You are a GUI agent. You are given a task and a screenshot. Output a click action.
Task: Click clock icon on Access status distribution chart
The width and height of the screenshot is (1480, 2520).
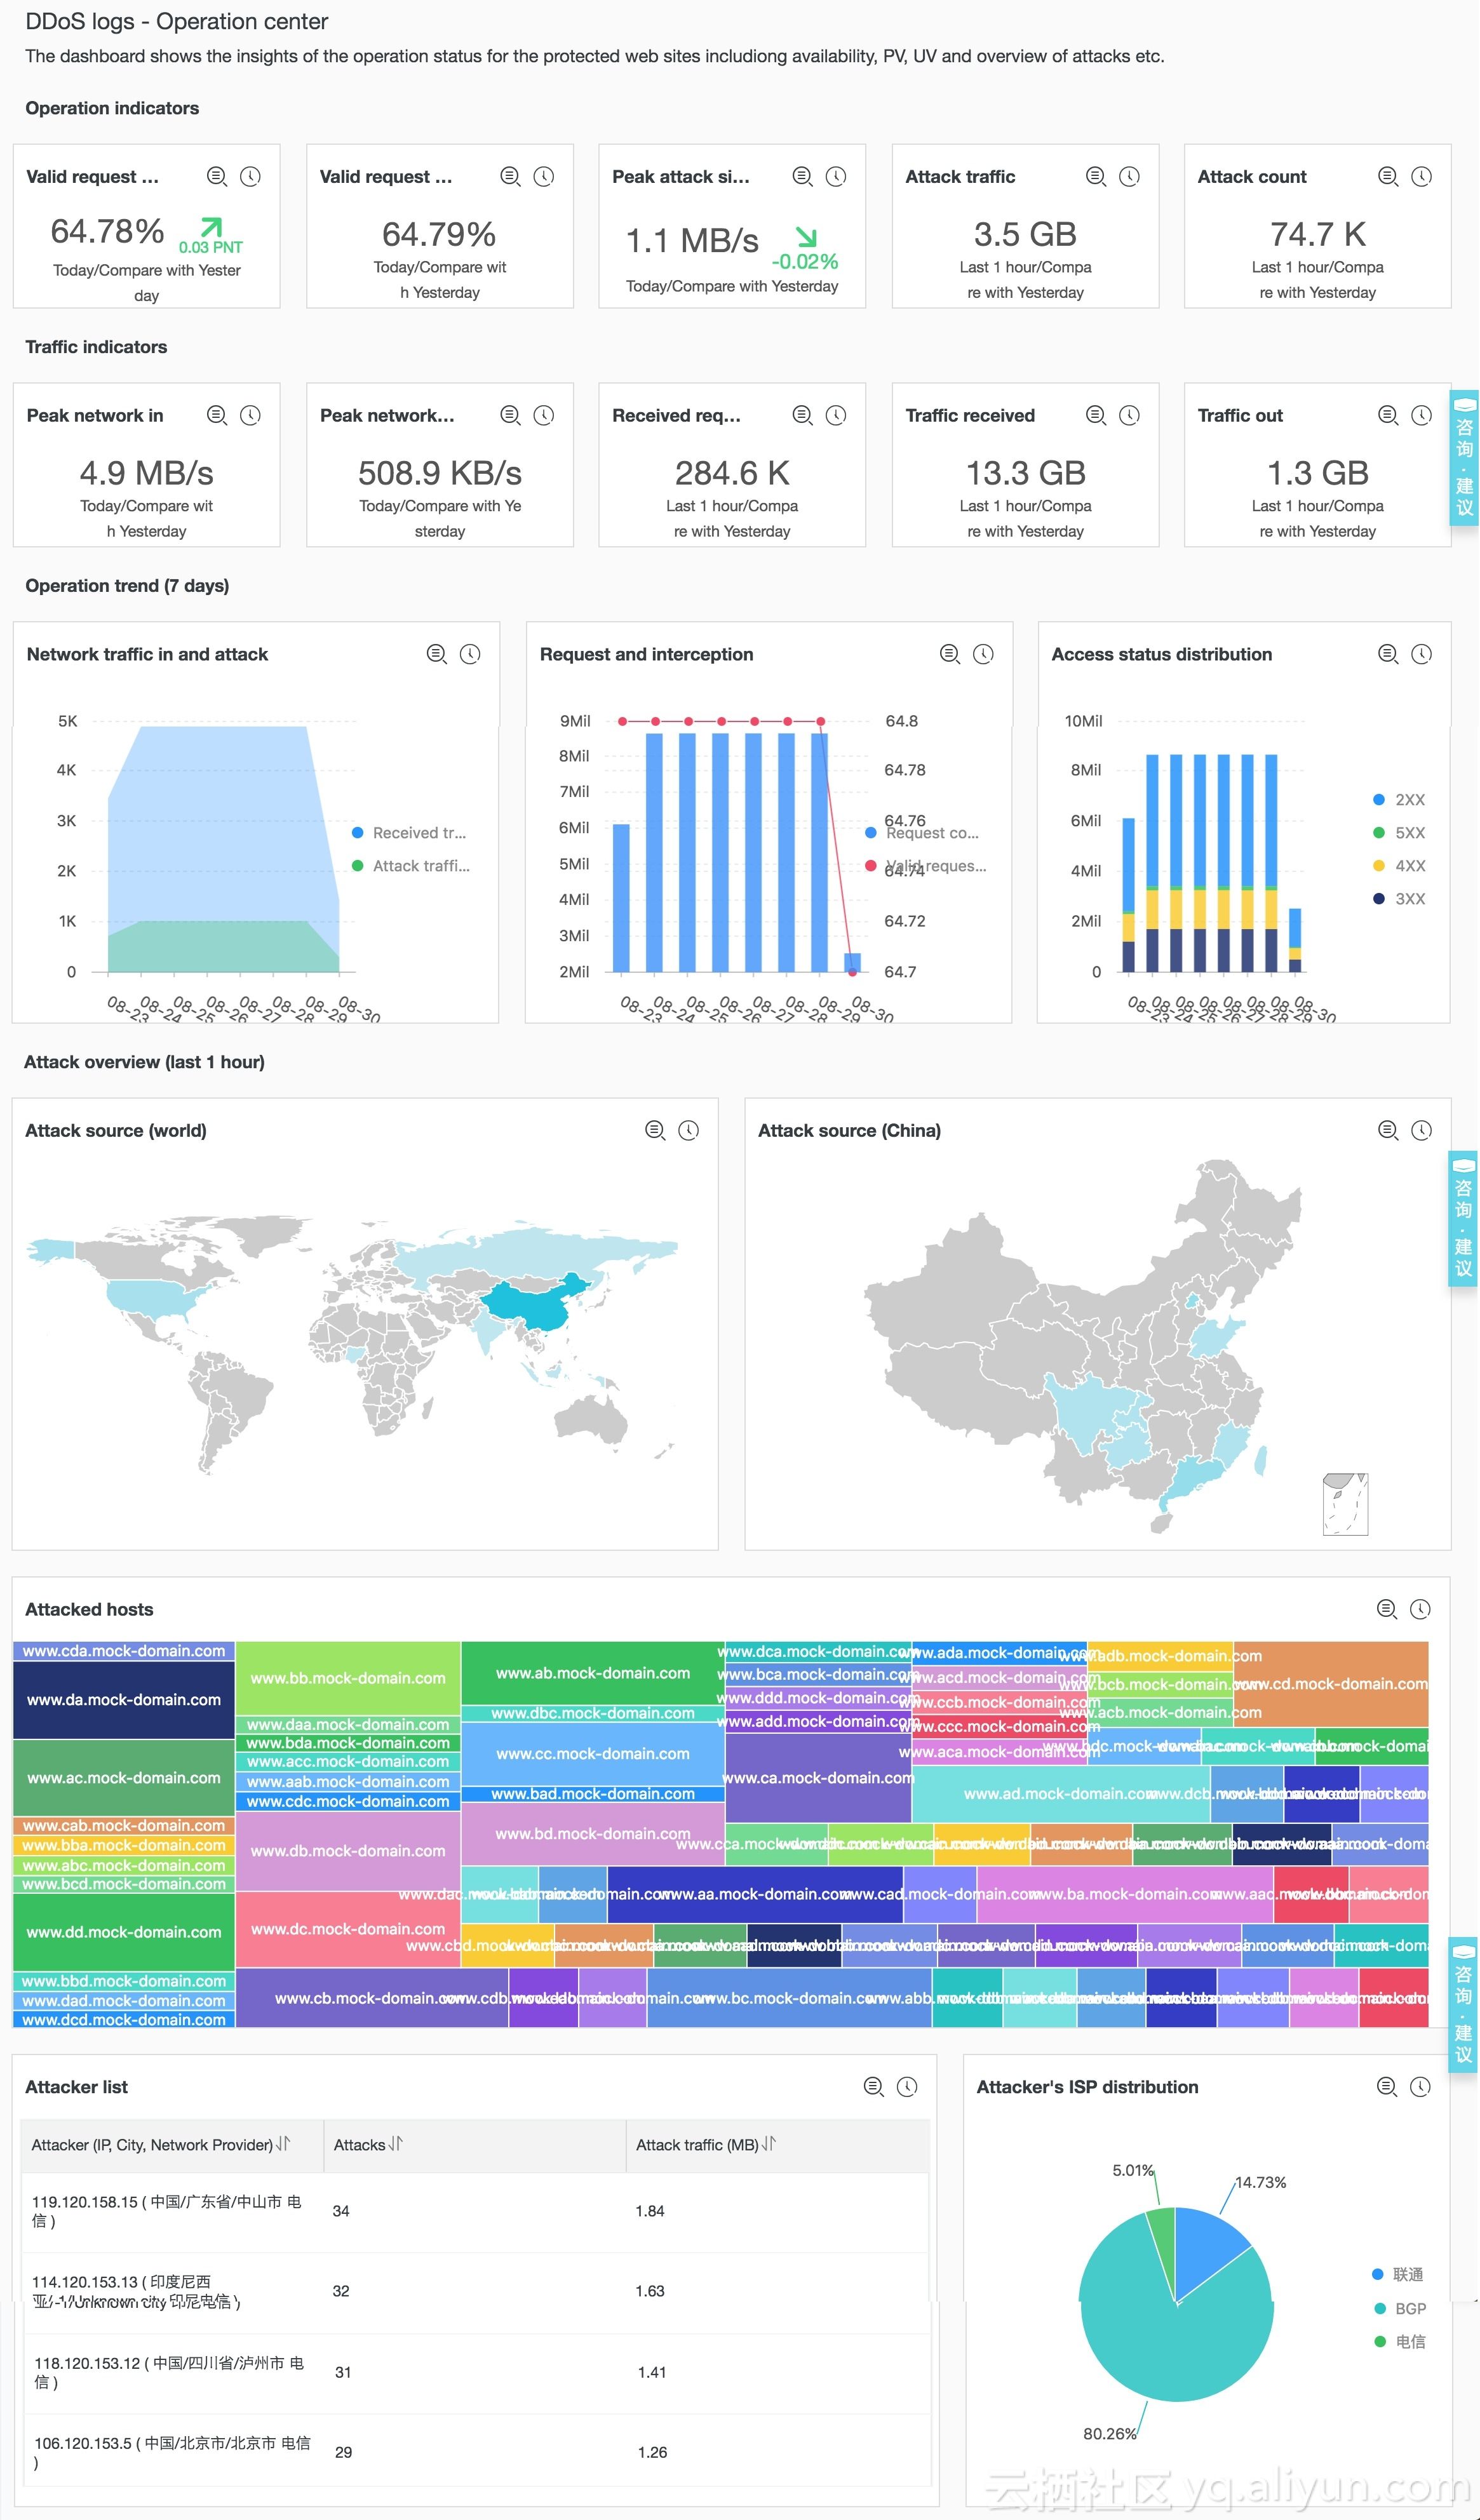1421,654
